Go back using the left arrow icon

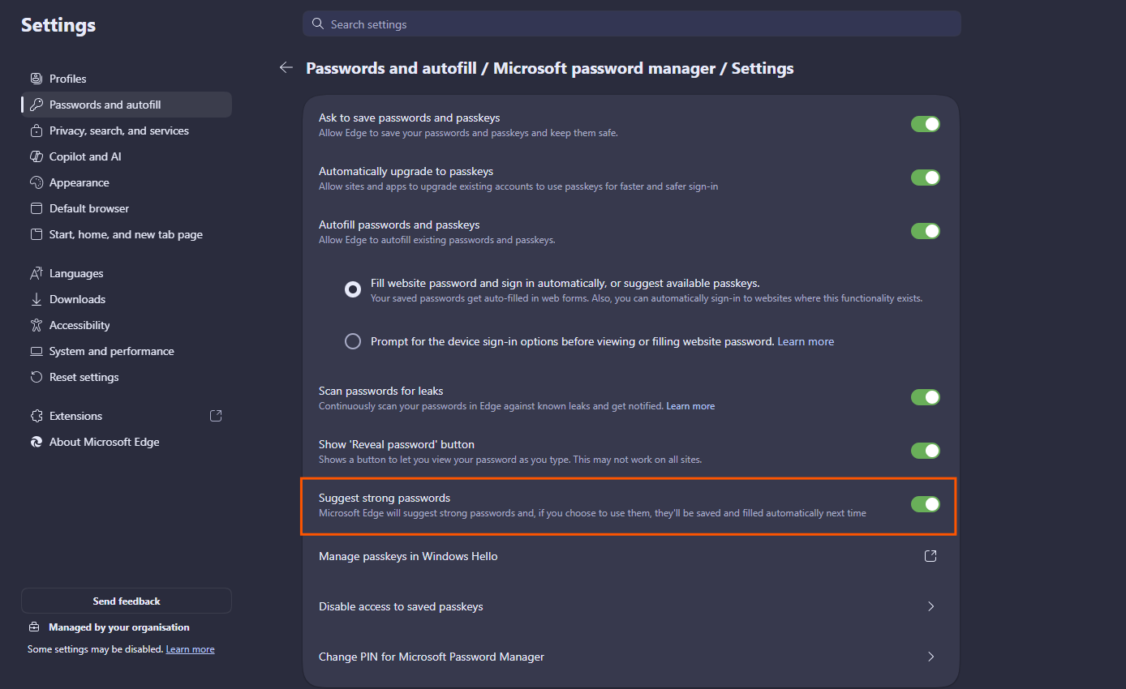point(286,68)
